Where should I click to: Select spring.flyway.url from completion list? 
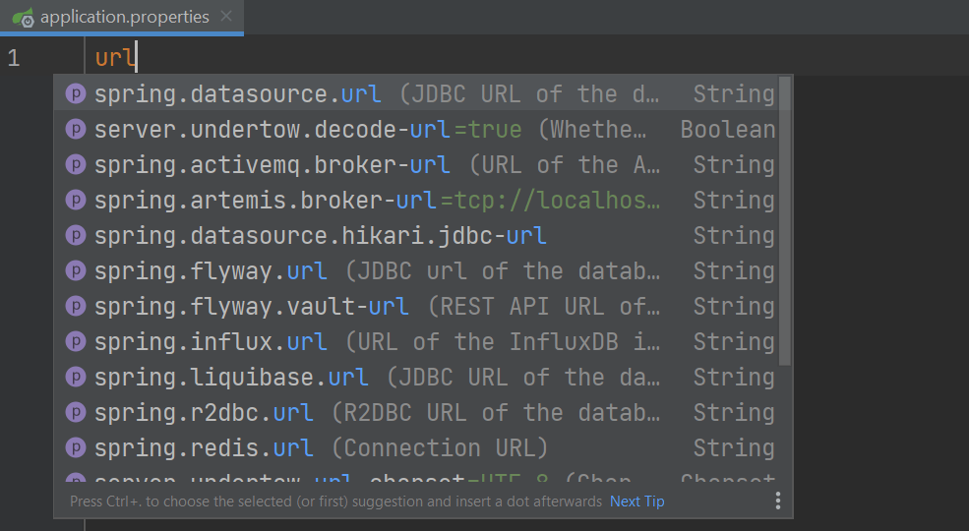[211, 271]
